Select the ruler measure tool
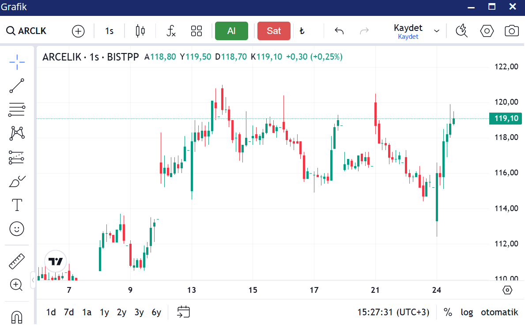 (17, 261)
